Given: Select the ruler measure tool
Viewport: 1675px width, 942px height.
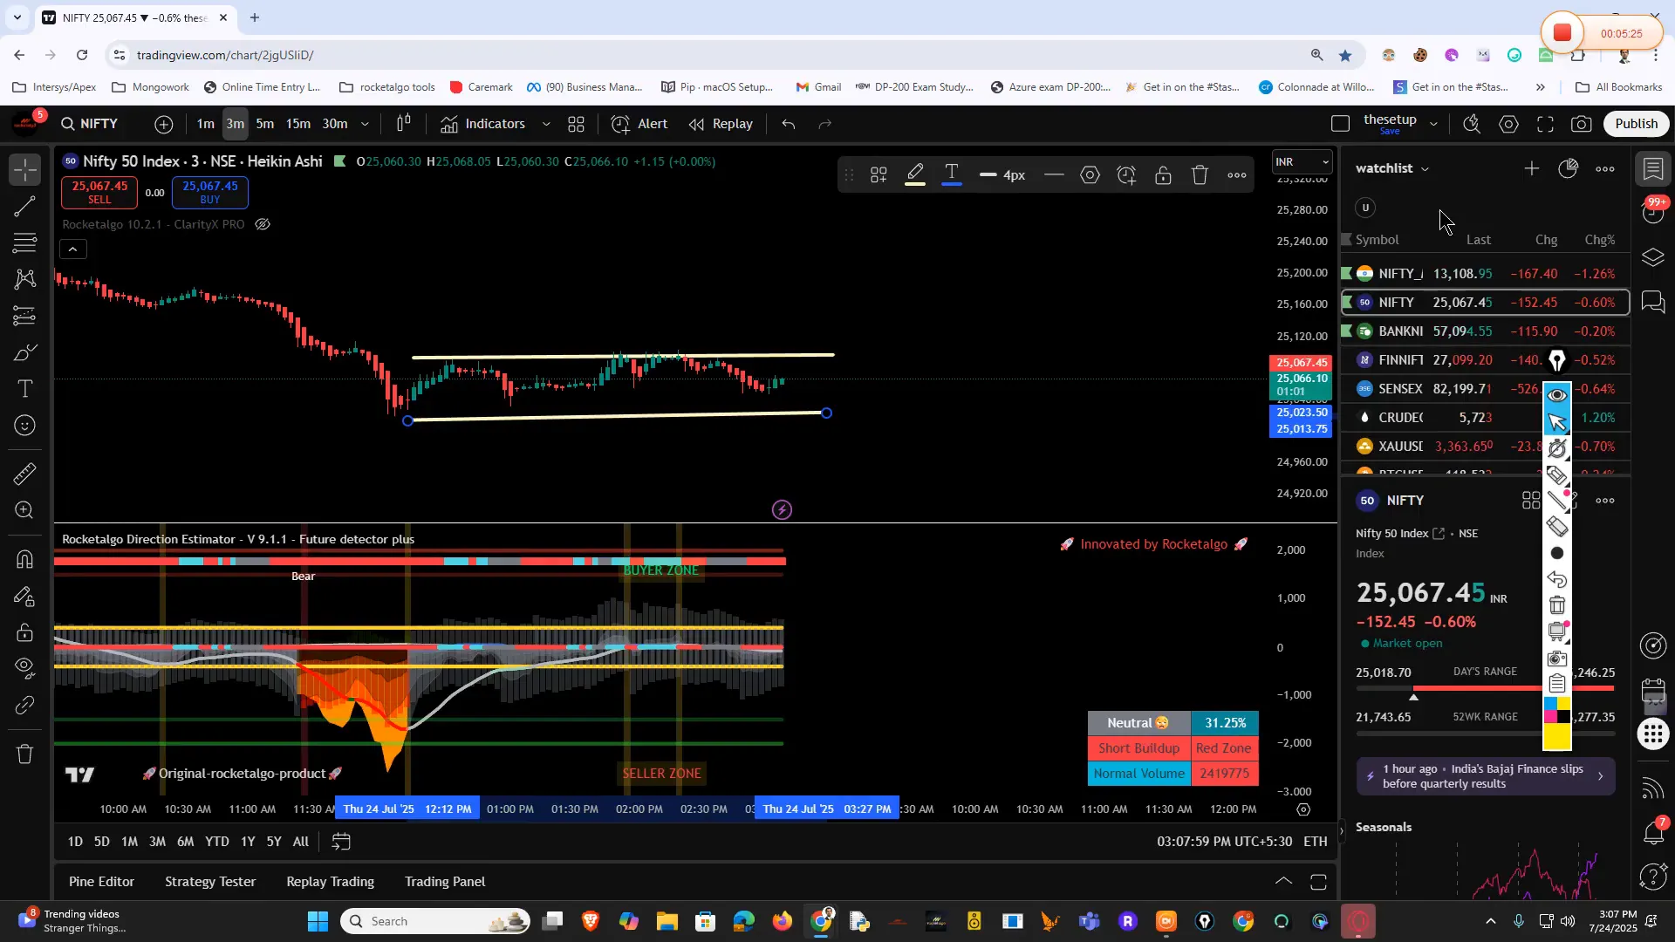Looking at the screenshot, I should tap(25, 474).
